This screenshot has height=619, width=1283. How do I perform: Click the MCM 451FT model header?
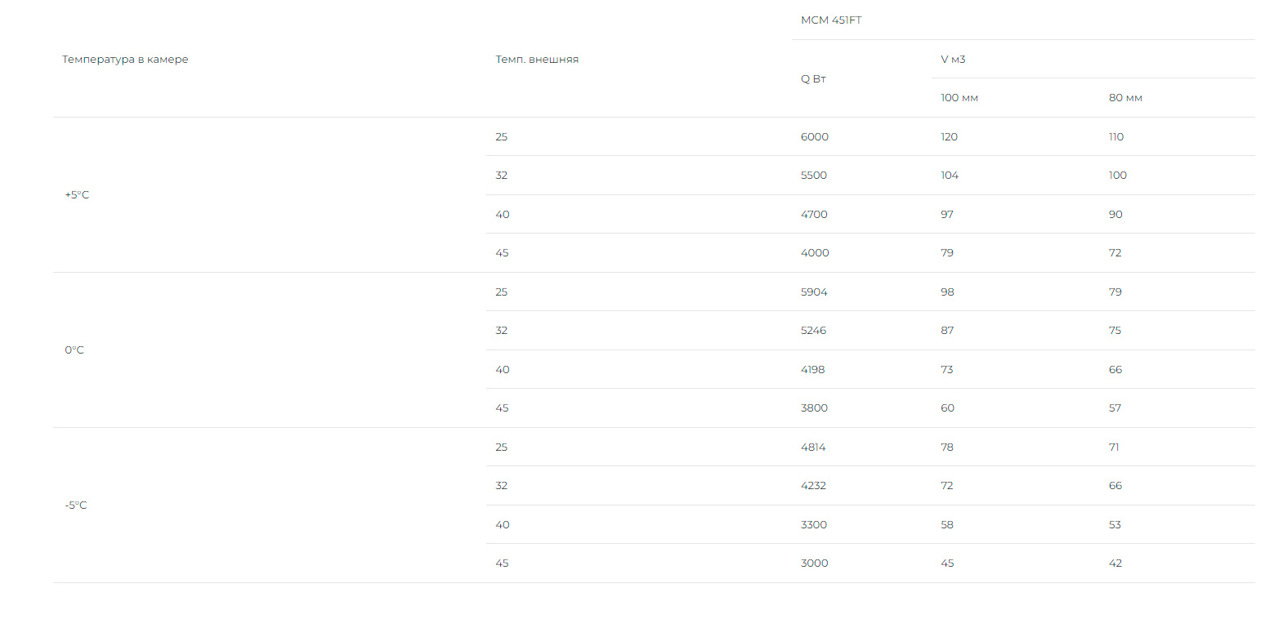pos(831,20)
